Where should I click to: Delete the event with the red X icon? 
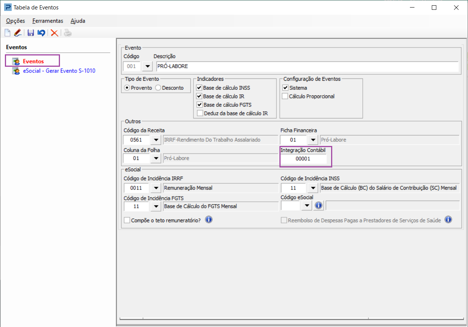[54, 33]
